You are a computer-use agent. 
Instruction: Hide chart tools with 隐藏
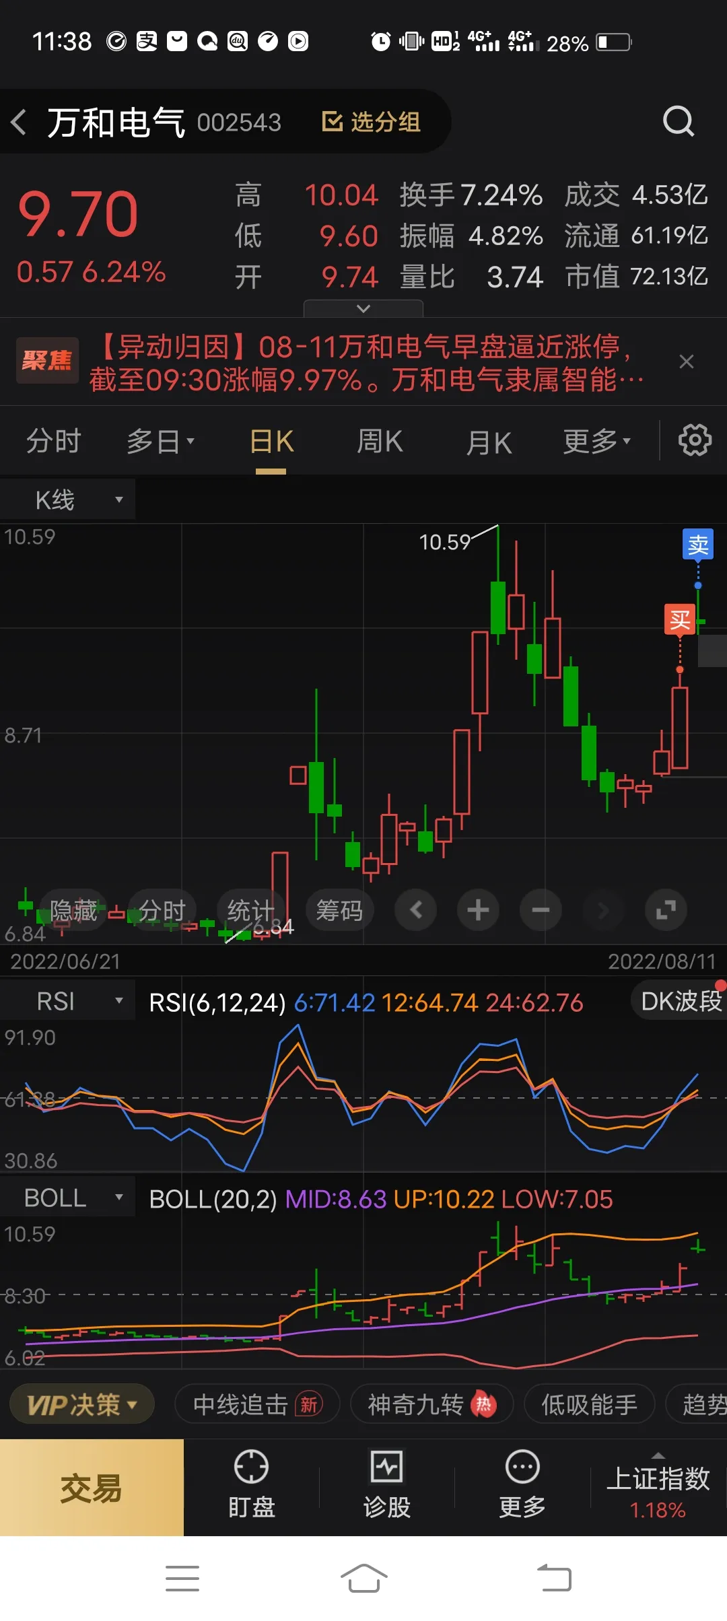click(x=74, y=911)
